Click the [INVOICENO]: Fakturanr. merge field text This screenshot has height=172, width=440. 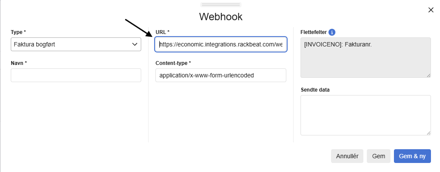[338, 44]
